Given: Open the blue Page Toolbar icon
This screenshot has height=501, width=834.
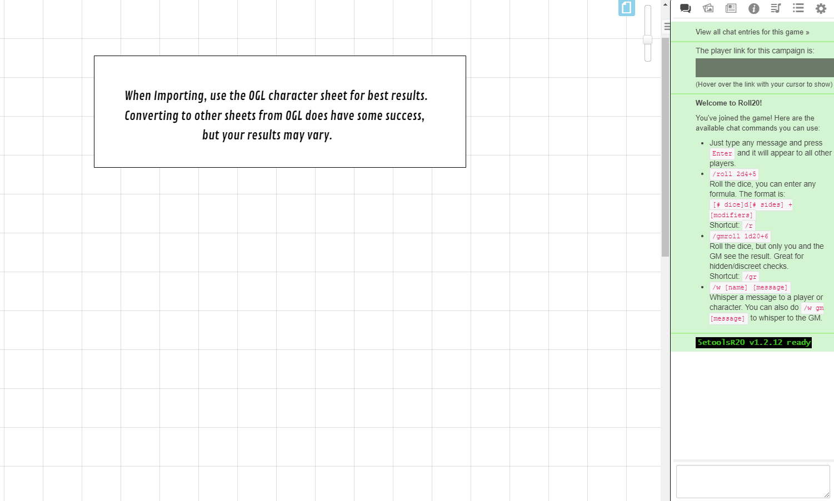Looking at the screenshot, I should [x=626, y=8].
